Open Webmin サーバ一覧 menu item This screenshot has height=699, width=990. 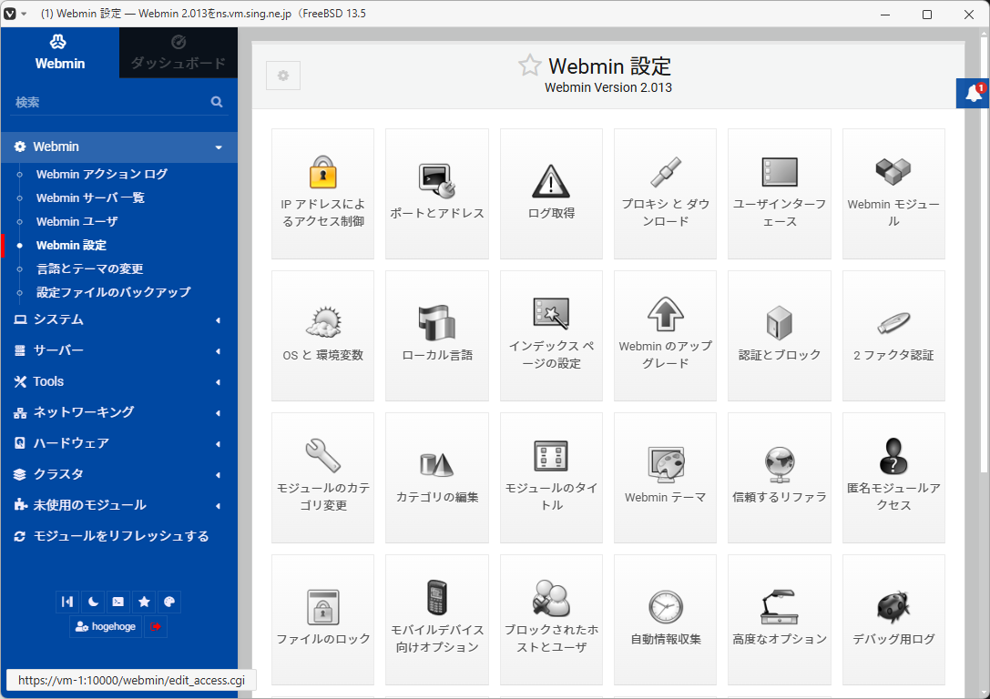point(90,198)
